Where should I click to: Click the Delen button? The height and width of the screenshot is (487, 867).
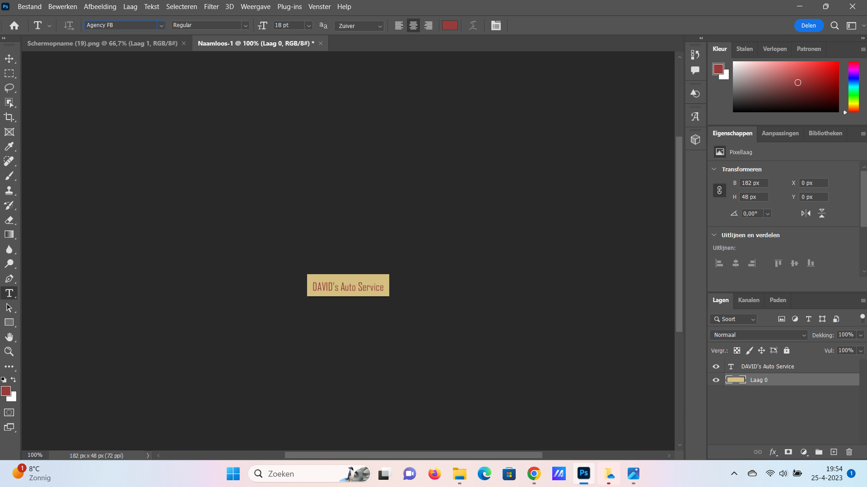pyautogui.click(x=808, y=25)
